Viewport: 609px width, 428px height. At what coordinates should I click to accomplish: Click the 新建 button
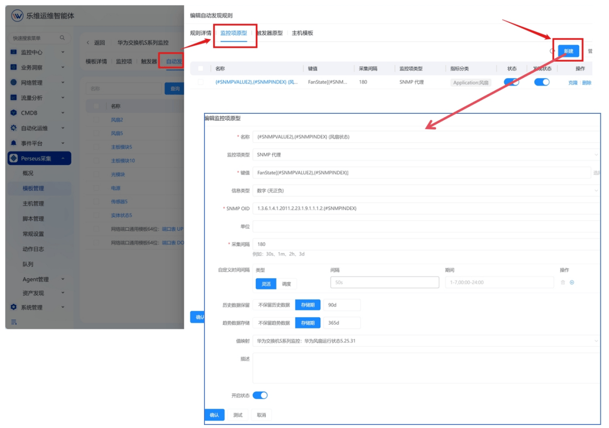pyautogui.click(x=569, y=51)
